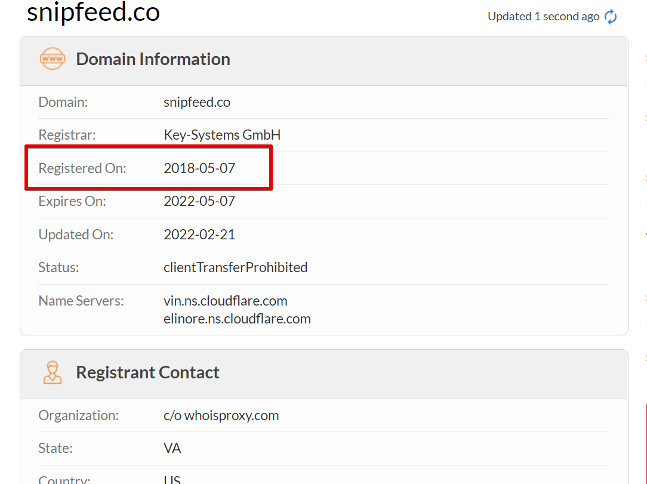Click the Registered On label
This screenshot has height=484, width=647.
point(82,168)
